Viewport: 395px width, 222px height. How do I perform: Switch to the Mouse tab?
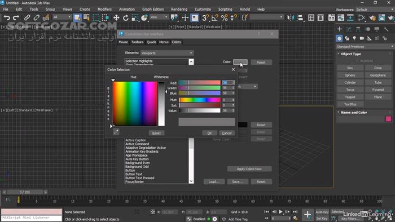(x=123, y=42)
